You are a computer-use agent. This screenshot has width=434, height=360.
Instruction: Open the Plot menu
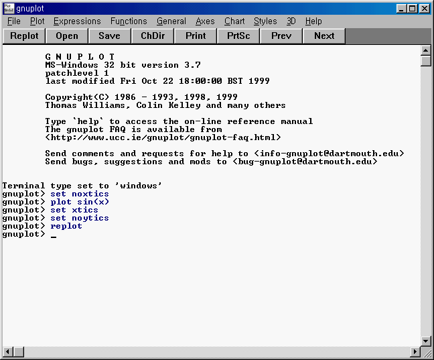click(x=38, y=21)
